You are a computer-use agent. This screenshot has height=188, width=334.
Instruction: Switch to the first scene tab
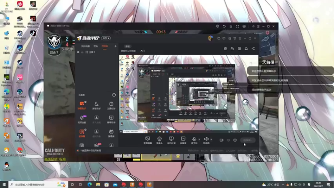[x=86, y=46]
